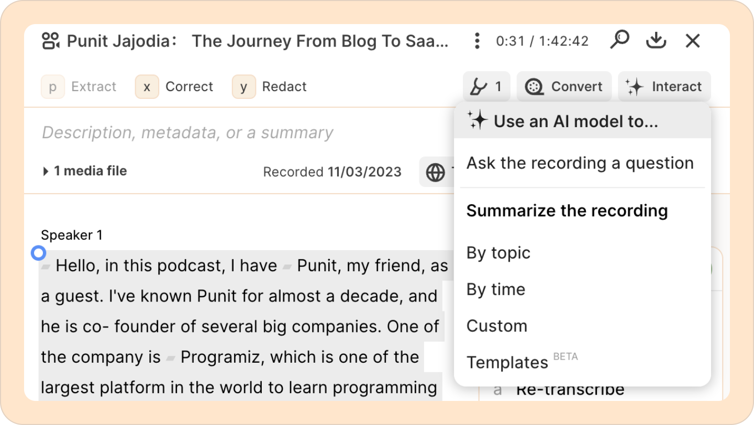754x425 pixels.
Task: Click the Extract button
Action: tap(79, 86)
